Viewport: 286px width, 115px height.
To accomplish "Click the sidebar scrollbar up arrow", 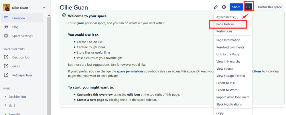I will pos(49,16).
